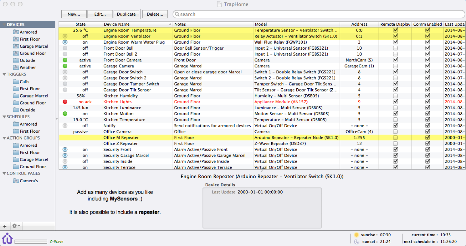Click the Calls folder icon under Triggers

pyautogui.click(x=16, y=81)
